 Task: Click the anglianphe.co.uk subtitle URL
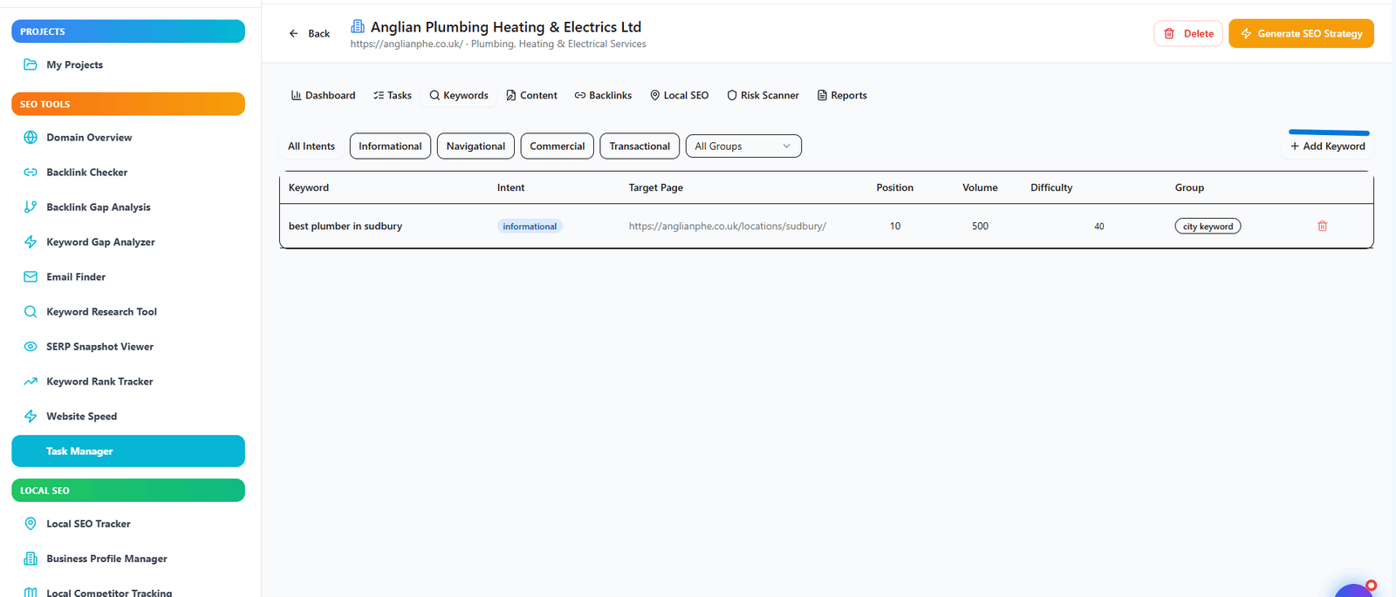[407, 44]
